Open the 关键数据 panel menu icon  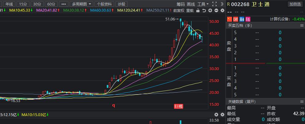point(302,101)
